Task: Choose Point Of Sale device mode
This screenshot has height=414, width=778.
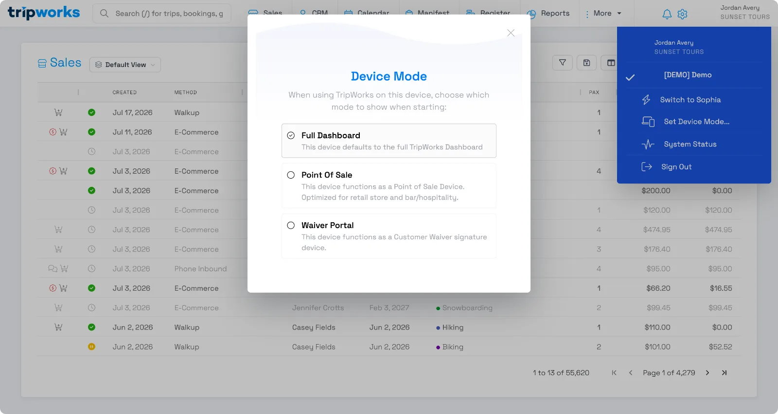Action: pyautogui.click(x=389, y=186)
